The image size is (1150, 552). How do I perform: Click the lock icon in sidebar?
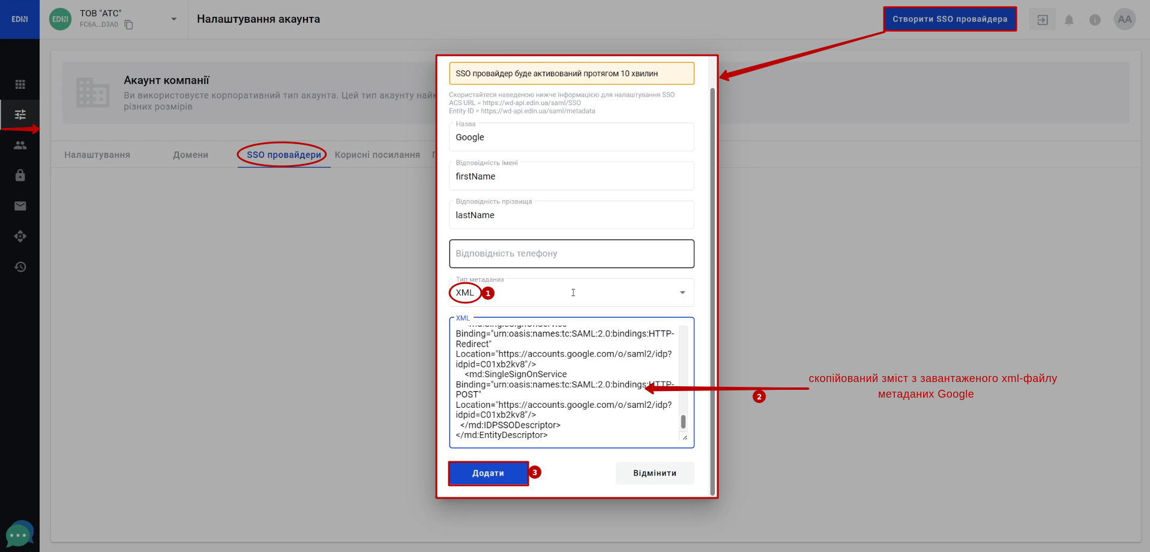(x=20, y=175)
